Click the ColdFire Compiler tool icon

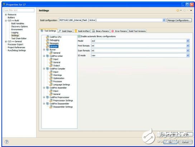[48, 69]
